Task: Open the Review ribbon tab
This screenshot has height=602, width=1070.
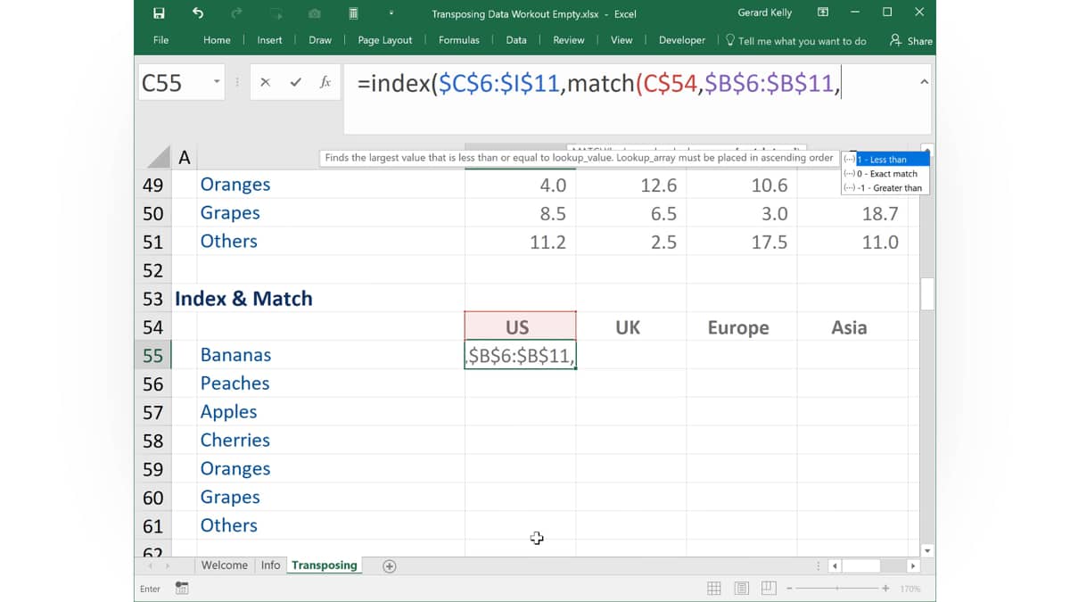Action: point(569,40)
